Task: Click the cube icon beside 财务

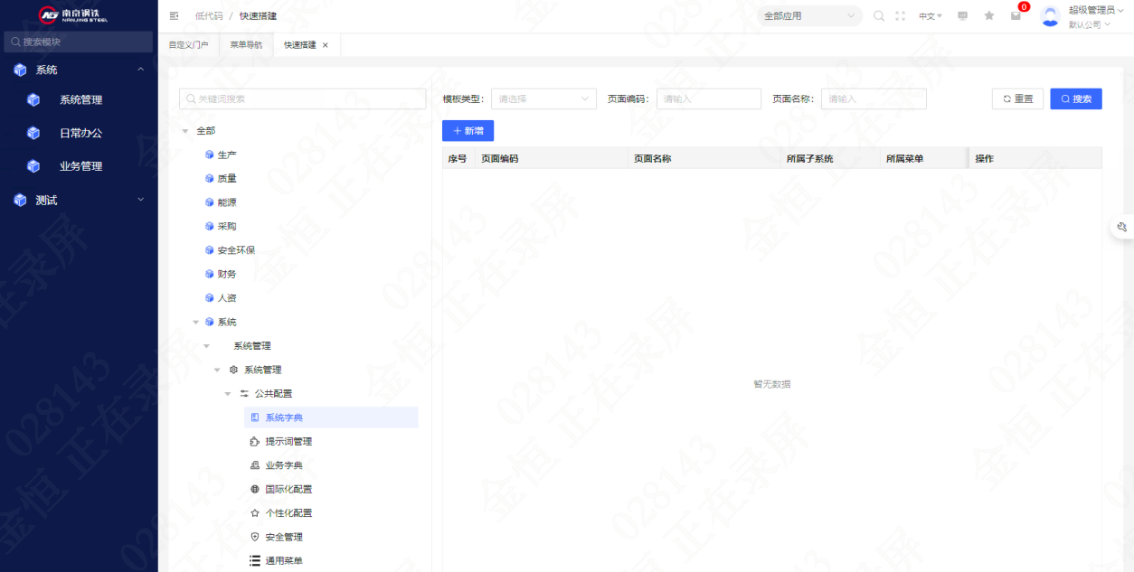Action: click(x=210, y=274)
